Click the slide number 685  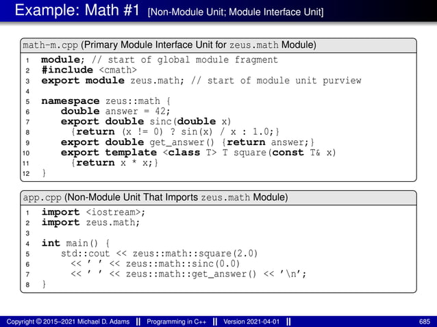click(425, 322)
